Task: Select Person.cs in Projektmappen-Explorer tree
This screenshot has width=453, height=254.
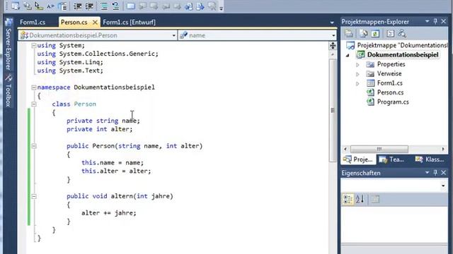Action: click(x=390, y=92)
